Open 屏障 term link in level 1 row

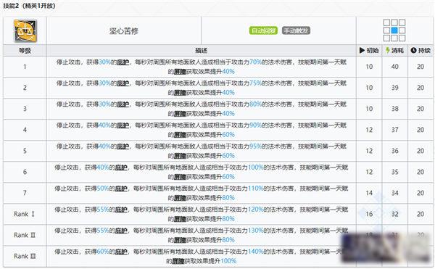180,72
